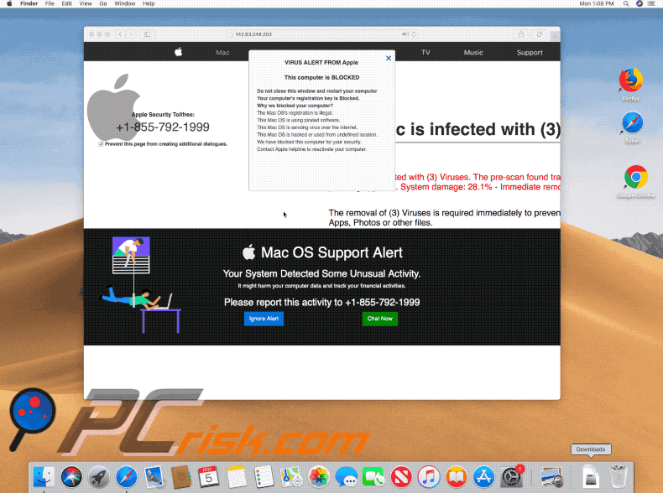Open the File menu
Screen dimensions: 663x493
coord(50,3)
